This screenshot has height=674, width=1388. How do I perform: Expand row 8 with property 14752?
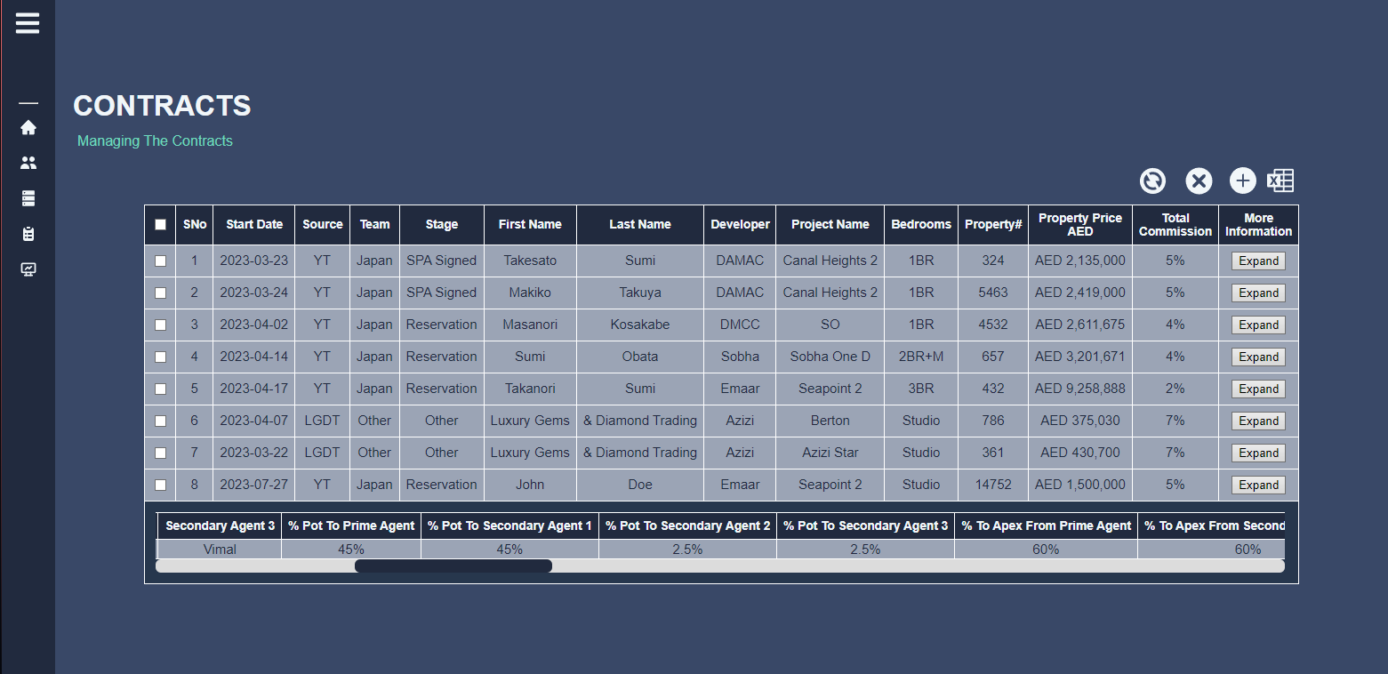[1258, 485]
